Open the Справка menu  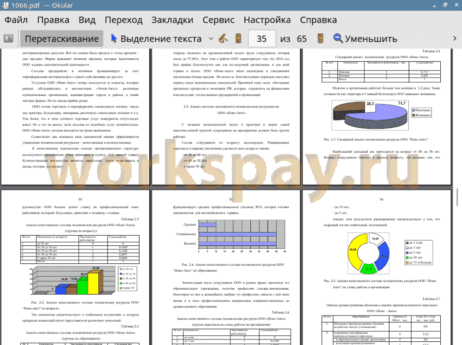(x=318, y=20)
